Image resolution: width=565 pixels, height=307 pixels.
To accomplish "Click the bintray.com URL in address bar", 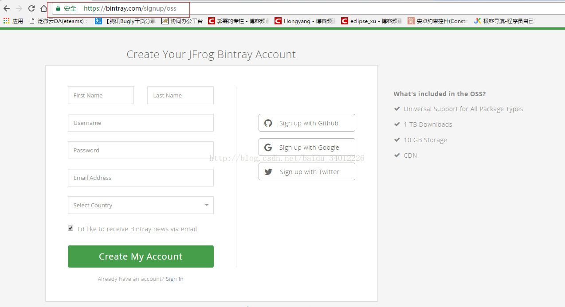I will [x=130, y=8].
